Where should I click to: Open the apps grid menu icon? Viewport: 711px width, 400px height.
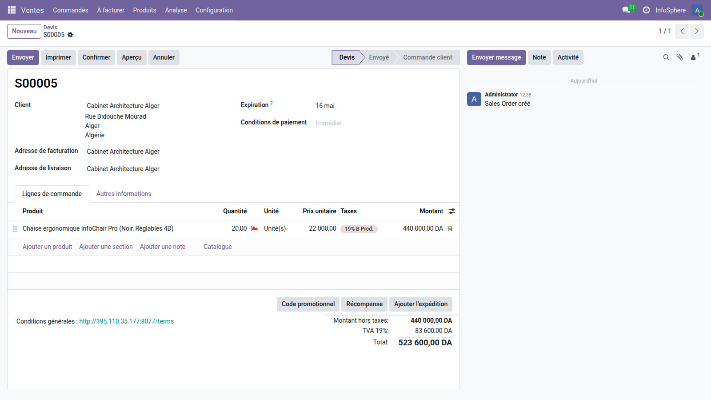pyautogui.click(x=12, y=10)
